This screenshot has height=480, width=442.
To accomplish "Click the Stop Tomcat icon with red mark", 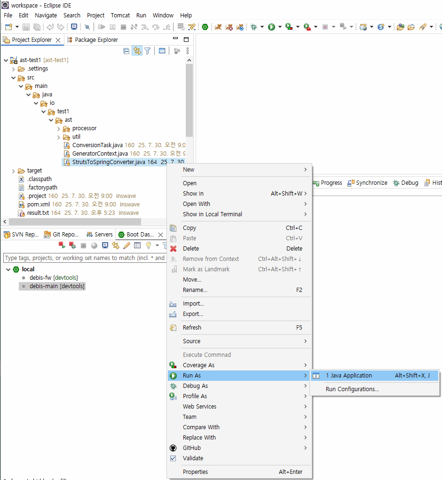I will [229, 27].
